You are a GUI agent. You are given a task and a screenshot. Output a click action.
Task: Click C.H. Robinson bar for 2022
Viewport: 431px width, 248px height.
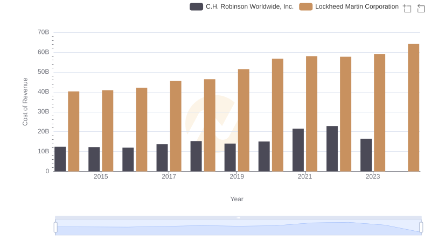[x=332, y=148]
